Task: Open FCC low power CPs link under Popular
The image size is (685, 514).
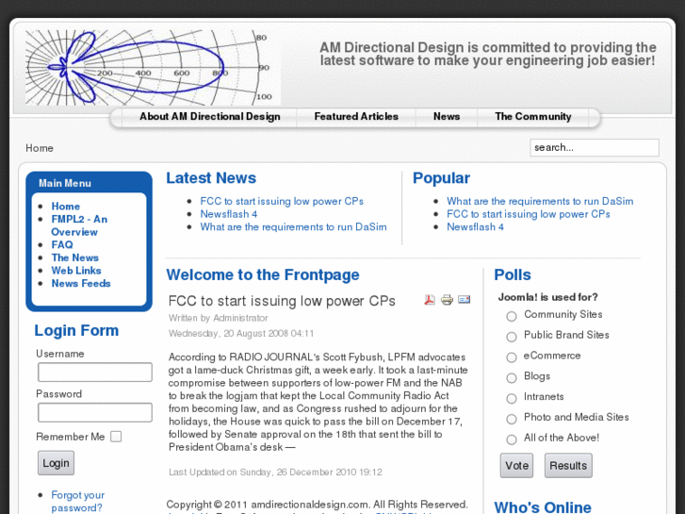Action: (x=529, y=214)
